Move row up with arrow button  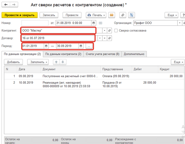pos(56,62)
